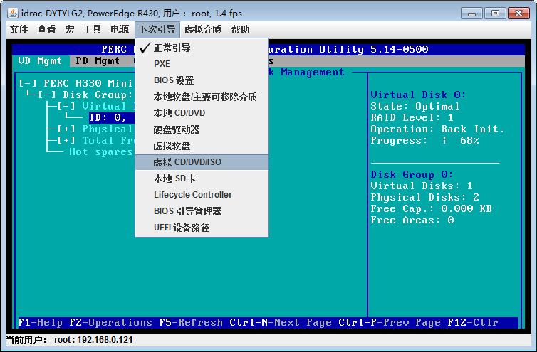Click the State: Optimal text

click(415, 107)
